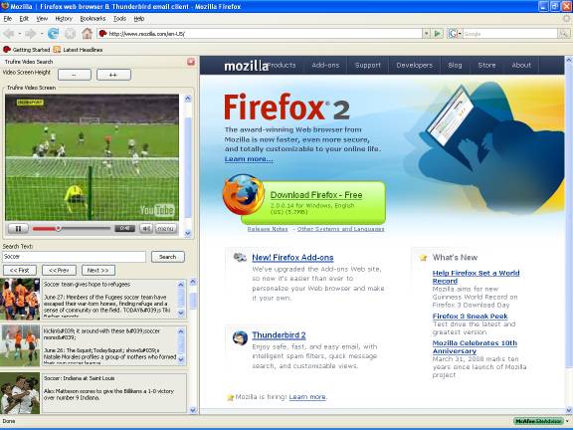
Task: Increase video screen height with the ++ button
Action: [113, 75]
